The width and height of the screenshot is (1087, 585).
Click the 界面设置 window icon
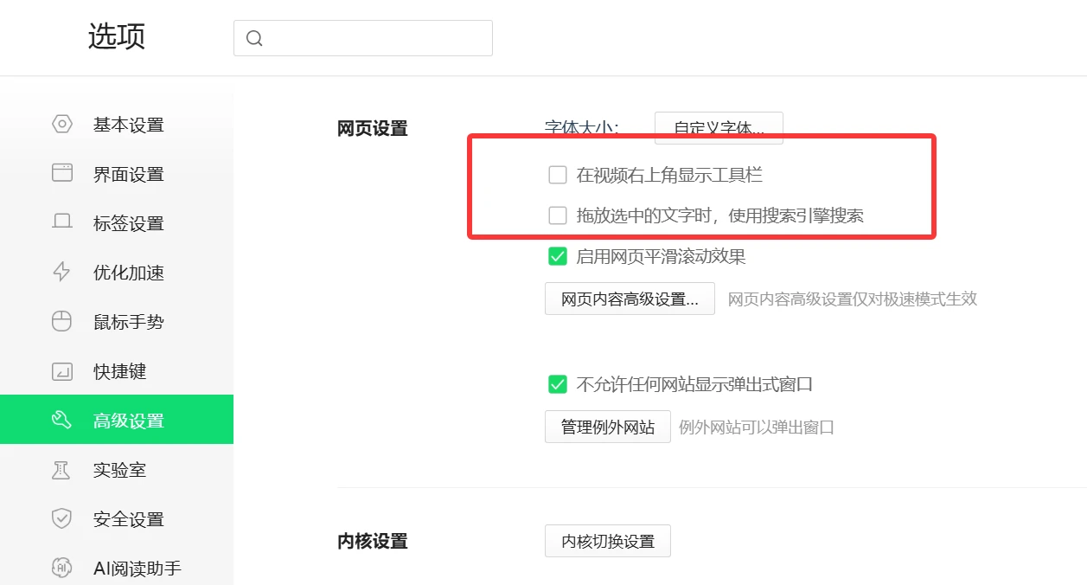(62, 174)
